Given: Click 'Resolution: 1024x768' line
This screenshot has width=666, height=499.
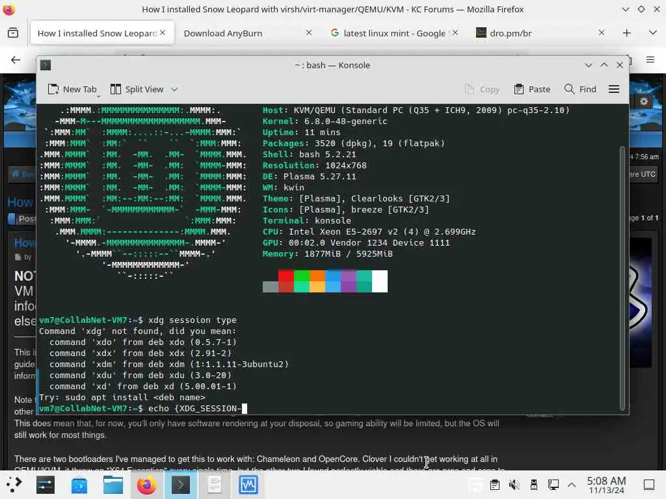Looking at the screenshot, I should [x=314, y=166].
